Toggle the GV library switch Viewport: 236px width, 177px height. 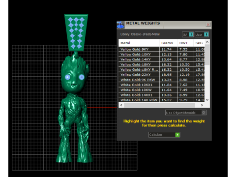[188, 34]
